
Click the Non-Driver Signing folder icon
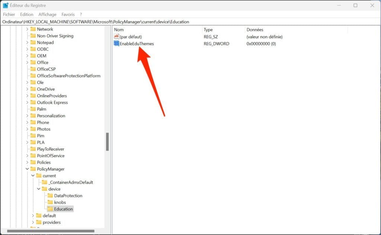point(33,36)
